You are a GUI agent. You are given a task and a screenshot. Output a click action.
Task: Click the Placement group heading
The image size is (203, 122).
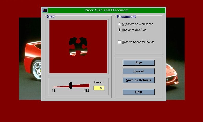pyautogui.click(x=126, y=17)
